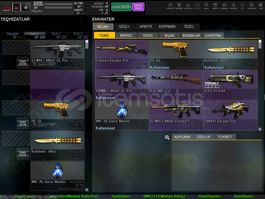Click the GP progress bar
Screen dimensions: 265x199
tap(58, 8)
